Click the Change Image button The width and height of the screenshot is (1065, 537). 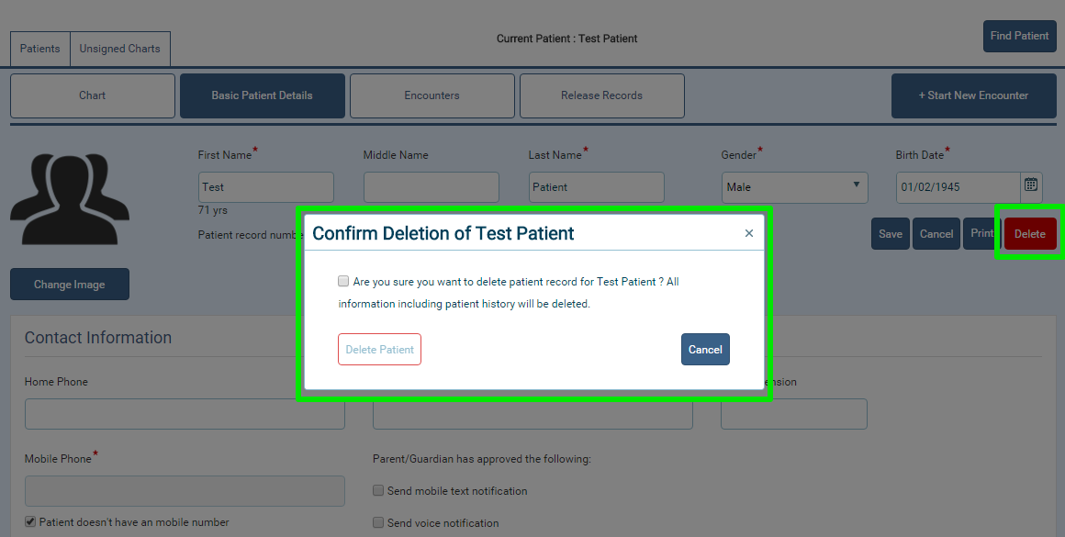[x=69, y=284]
